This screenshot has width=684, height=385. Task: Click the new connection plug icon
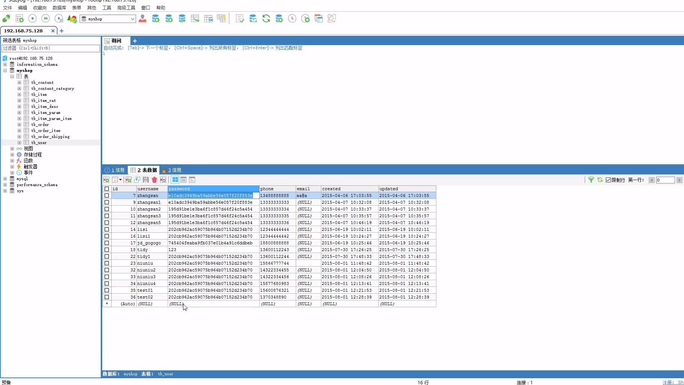pyautogui.click(x=6, y=18)
